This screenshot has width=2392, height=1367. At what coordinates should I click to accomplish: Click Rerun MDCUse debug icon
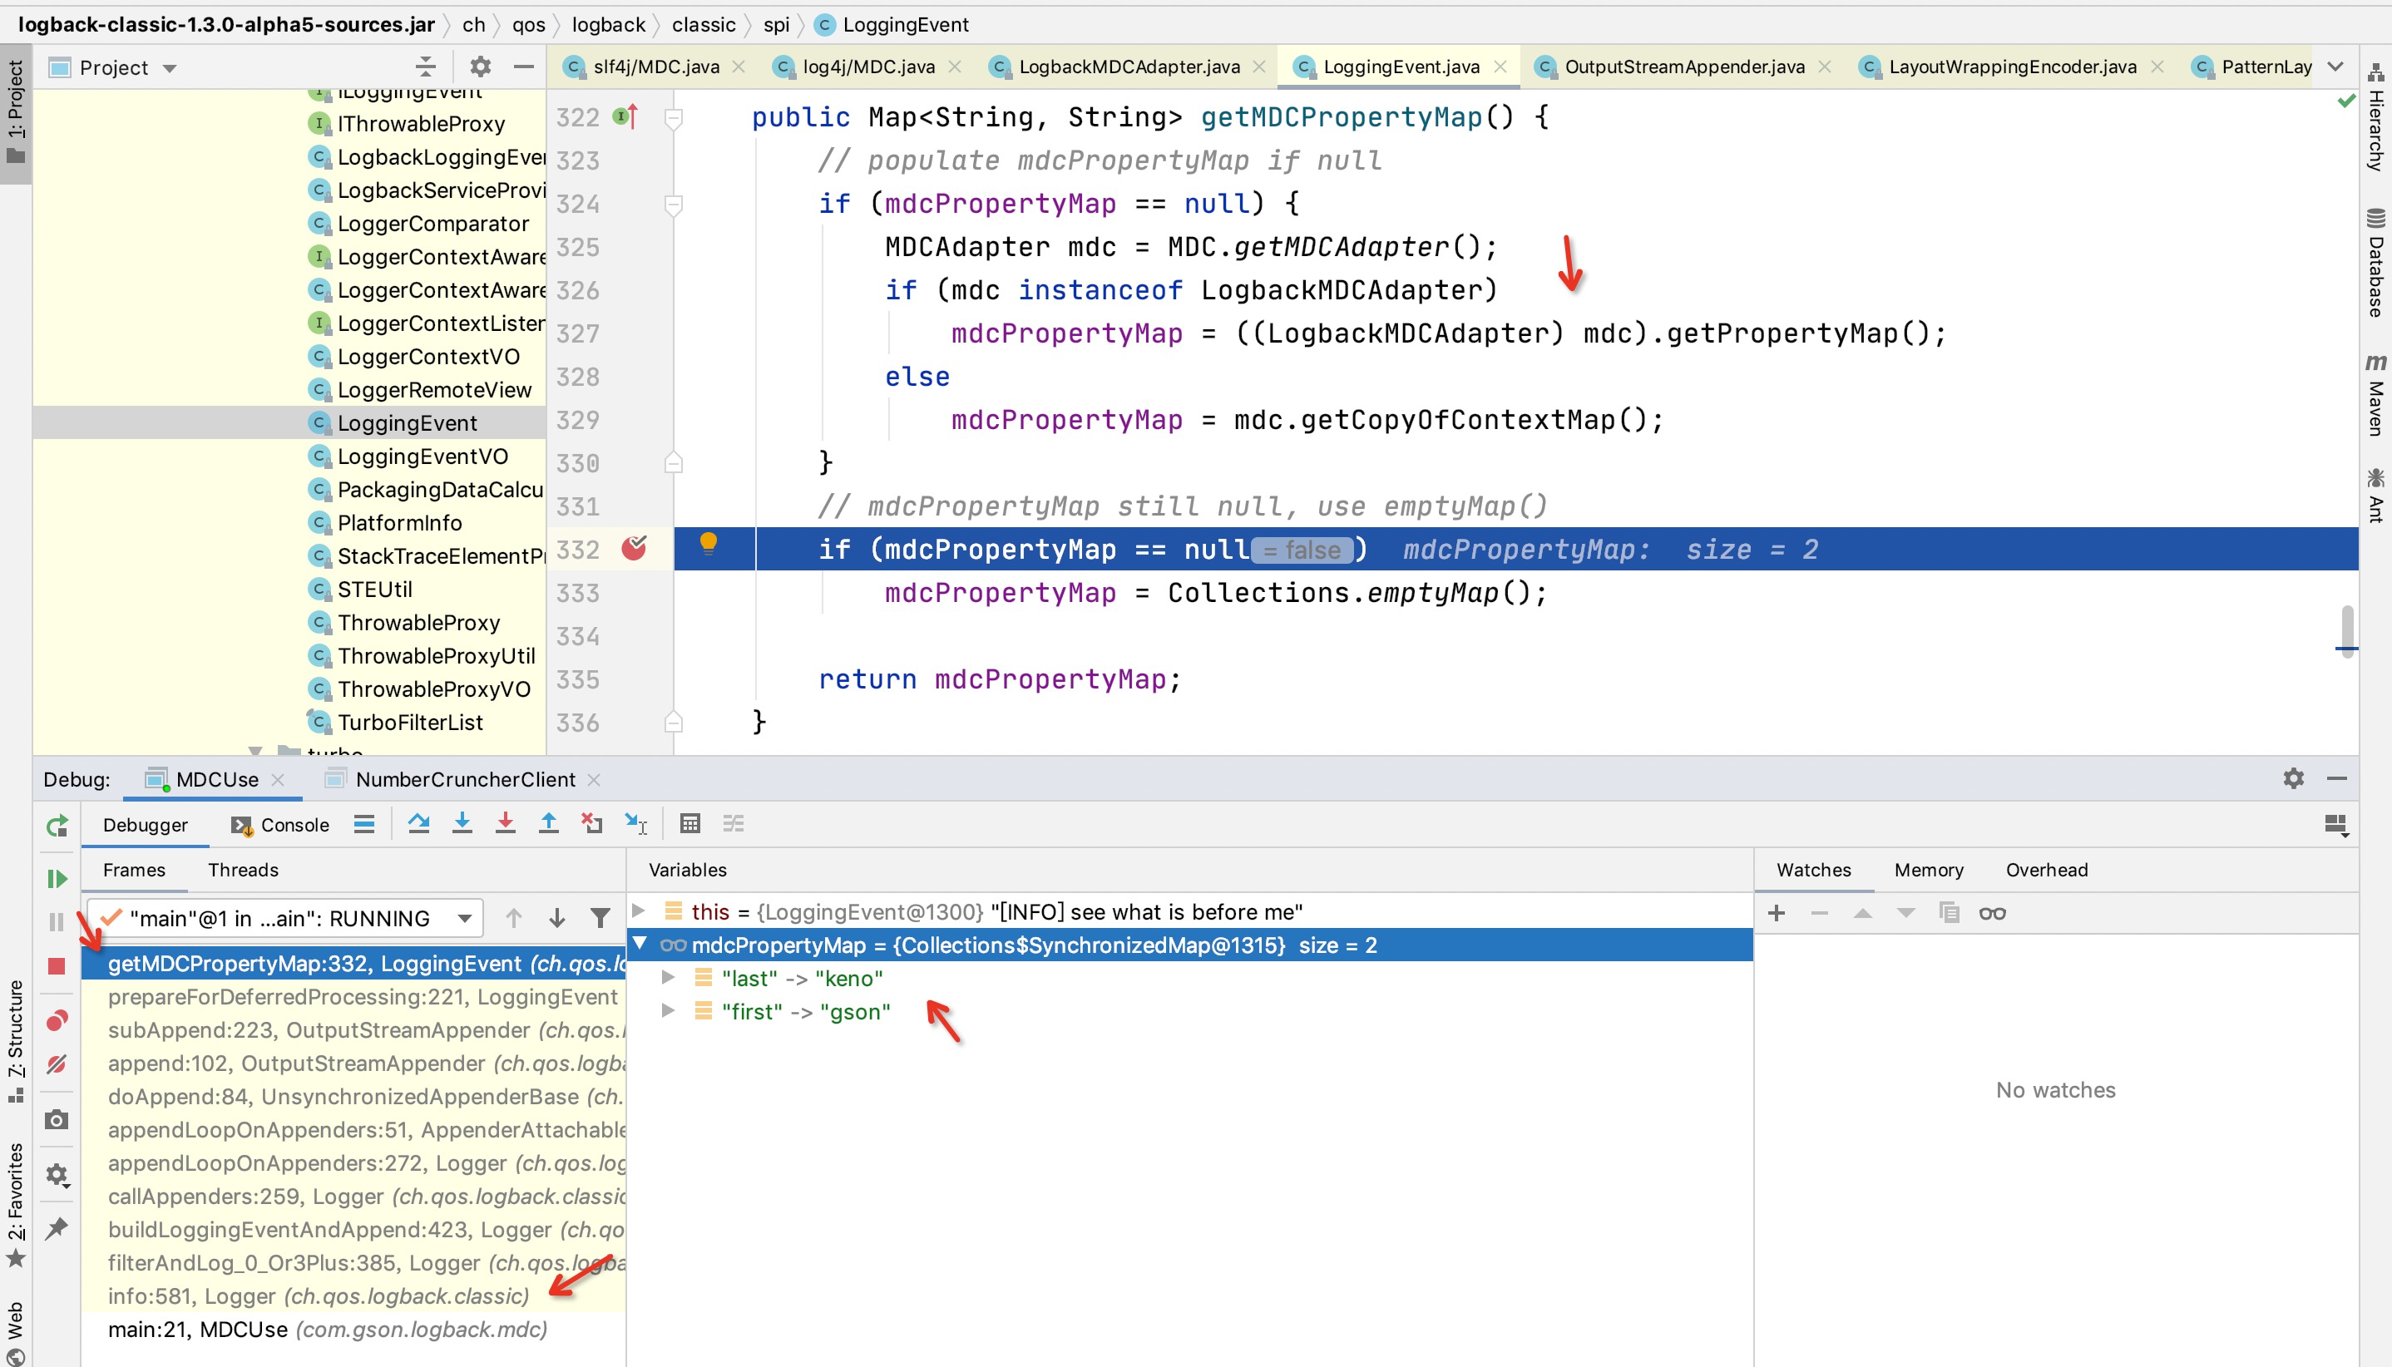(x=57, y=825)
